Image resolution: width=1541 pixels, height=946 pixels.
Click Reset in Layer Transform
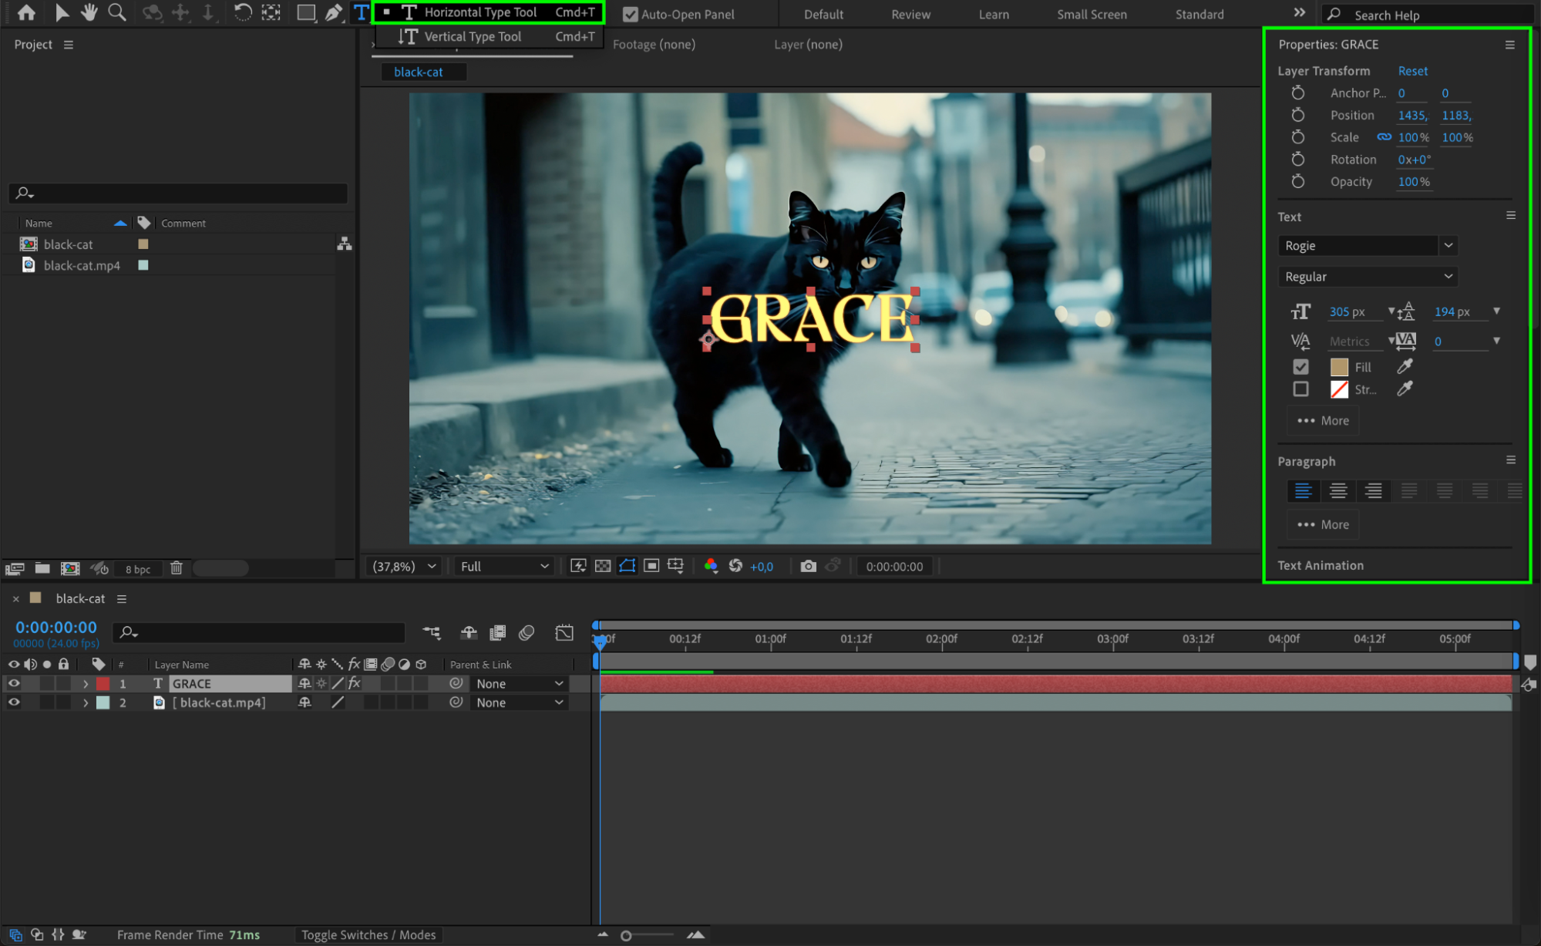click(1412, 70)
